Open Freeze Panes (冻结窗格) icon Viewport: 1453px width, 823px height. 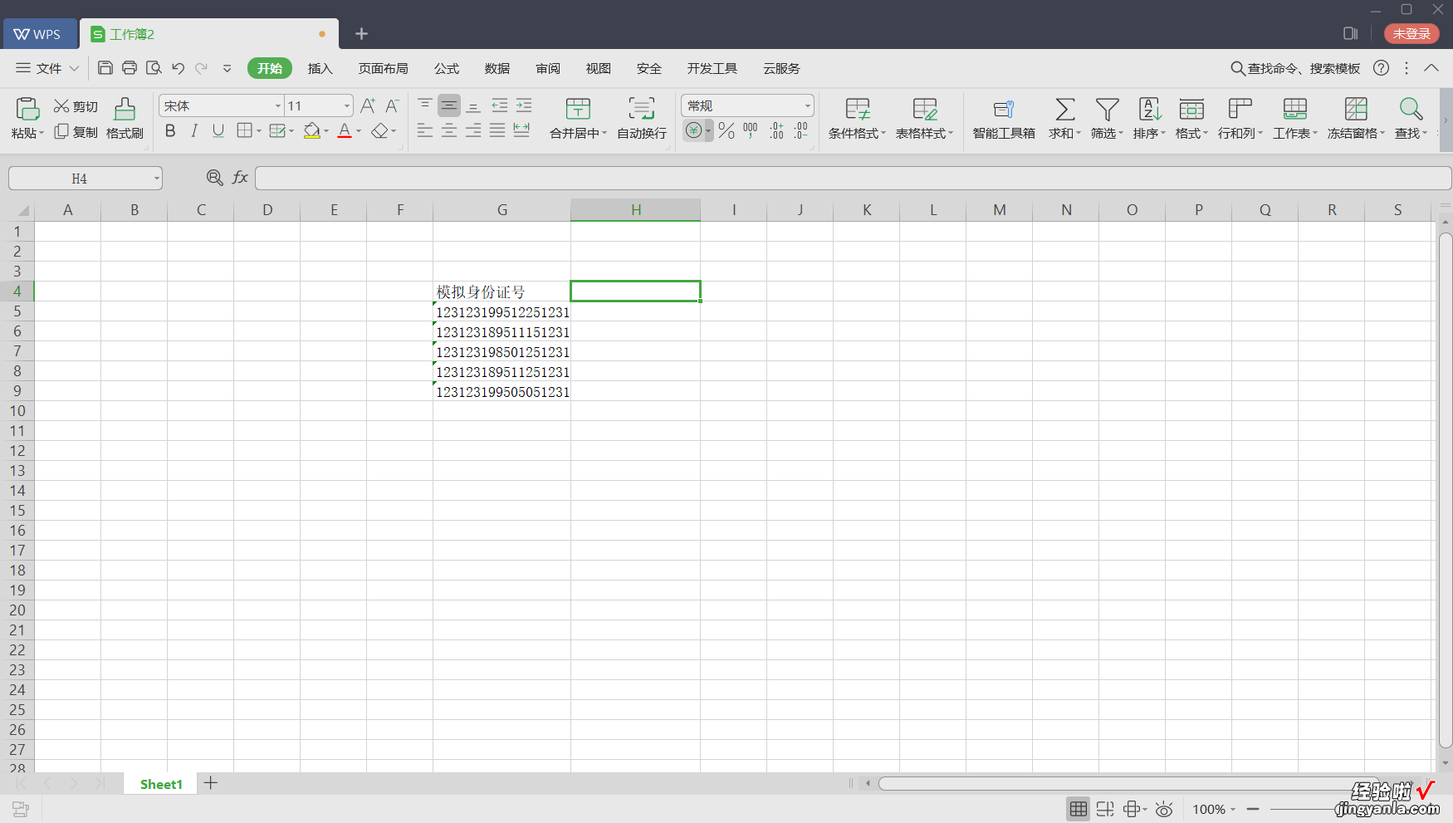tap(1356, 109)
